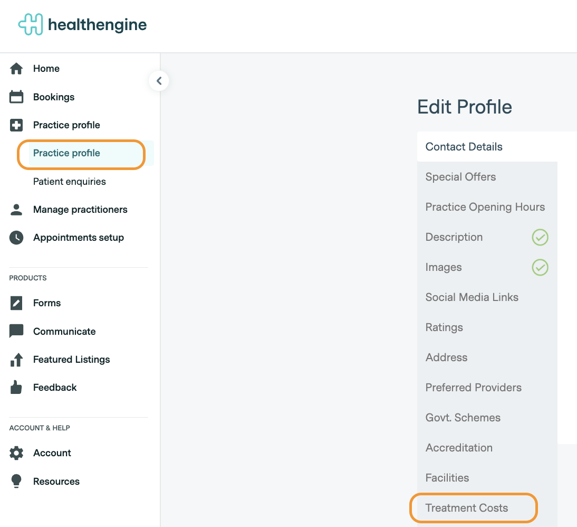Click the Feedback thumbs-up icon
The height and width of the screenshot is (527, 577).
coord(16,388)
